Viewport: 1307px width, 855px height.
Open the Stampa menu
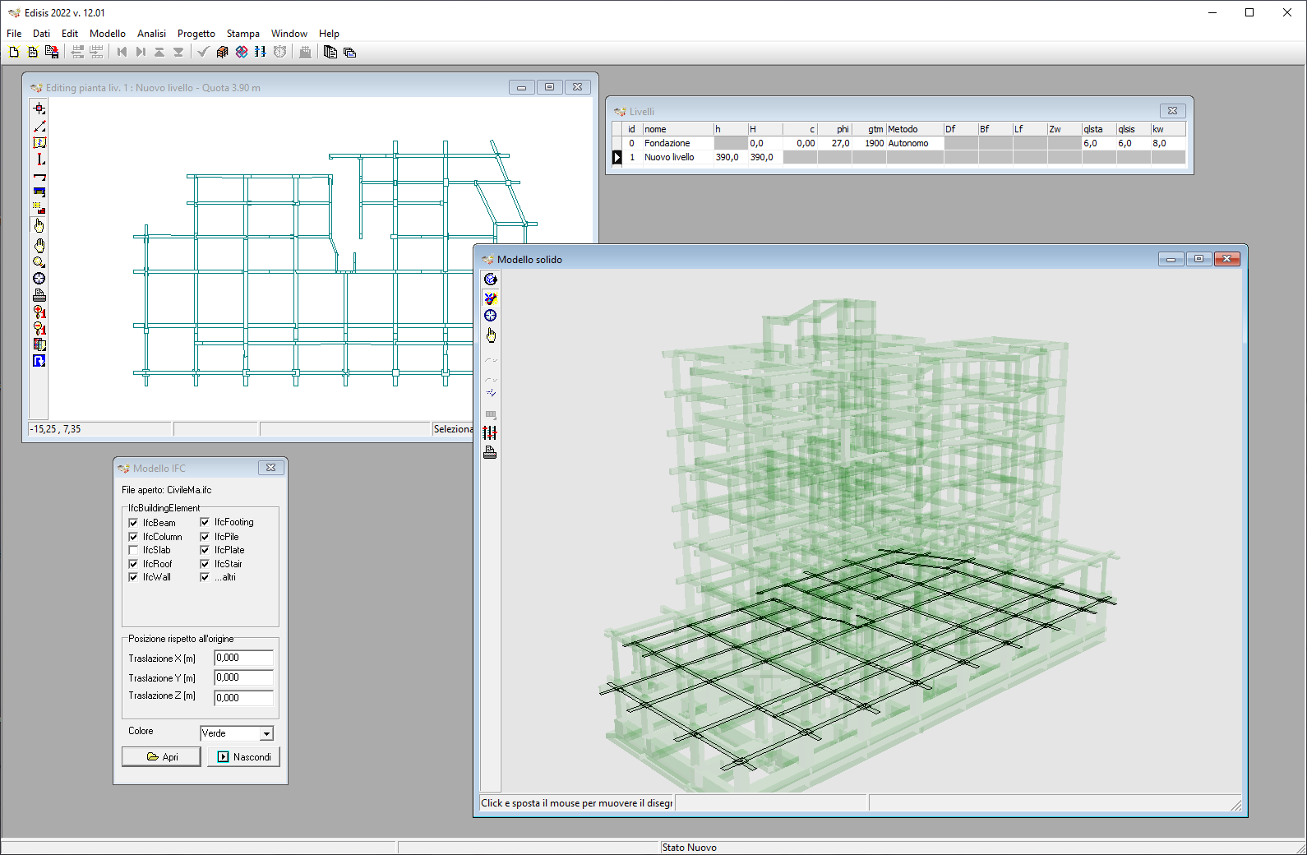[x=243, y=34]
